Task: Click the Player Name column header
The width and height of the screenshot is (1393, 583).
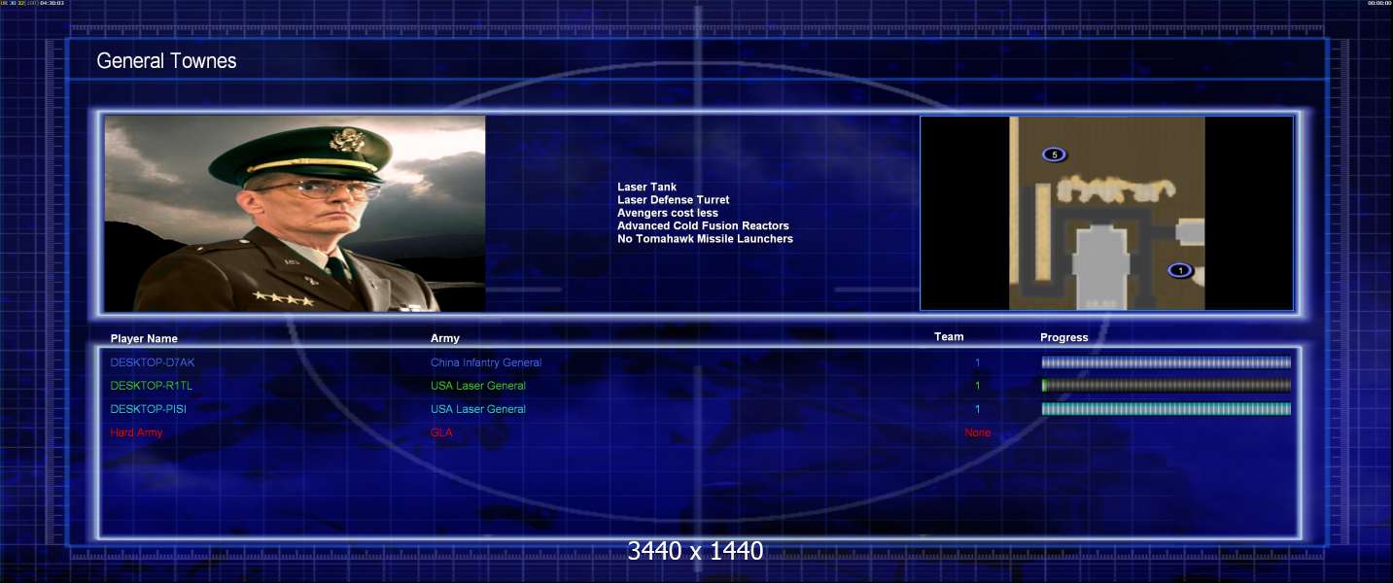Action: pos(144,339)
